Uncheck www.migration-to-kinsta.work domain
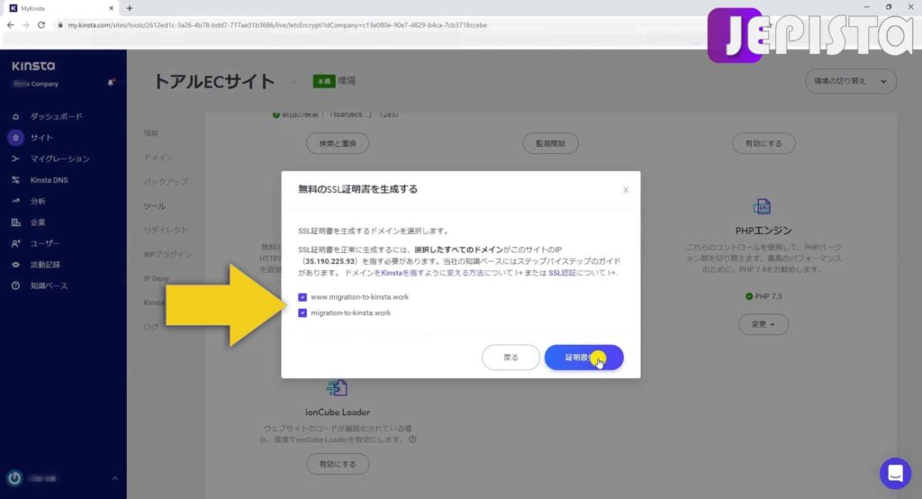922x499 pixels. coord(303,297)
